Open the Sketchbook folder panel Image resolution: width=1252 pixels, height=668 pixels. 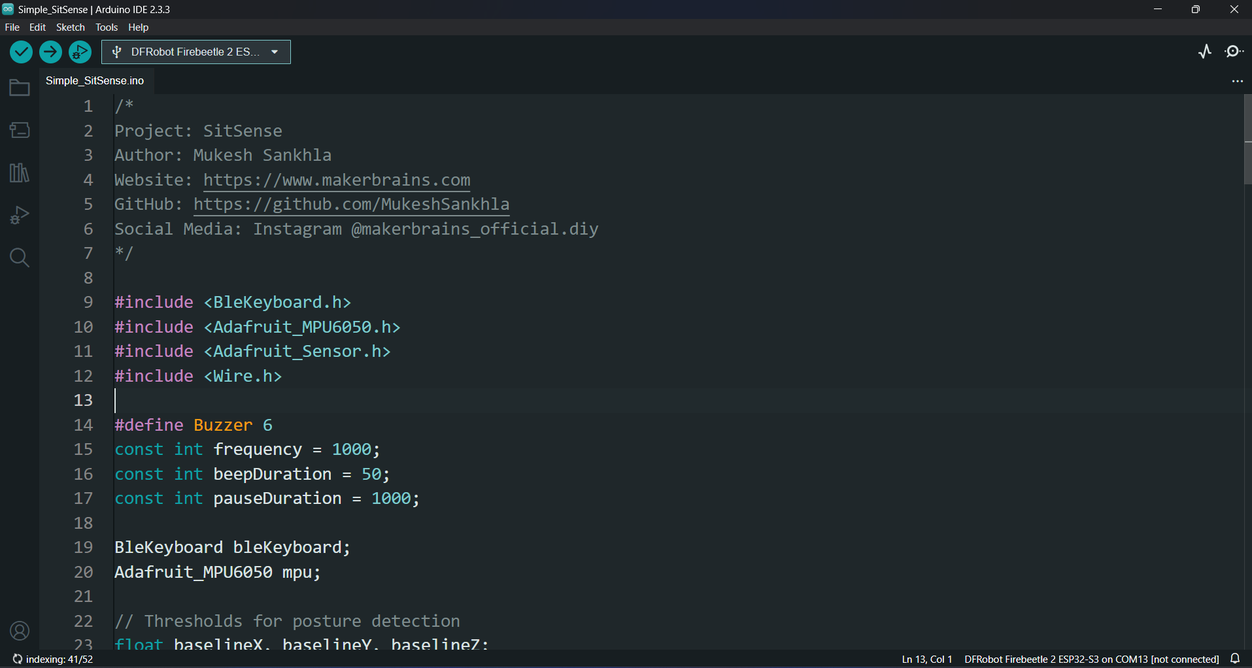20,88
